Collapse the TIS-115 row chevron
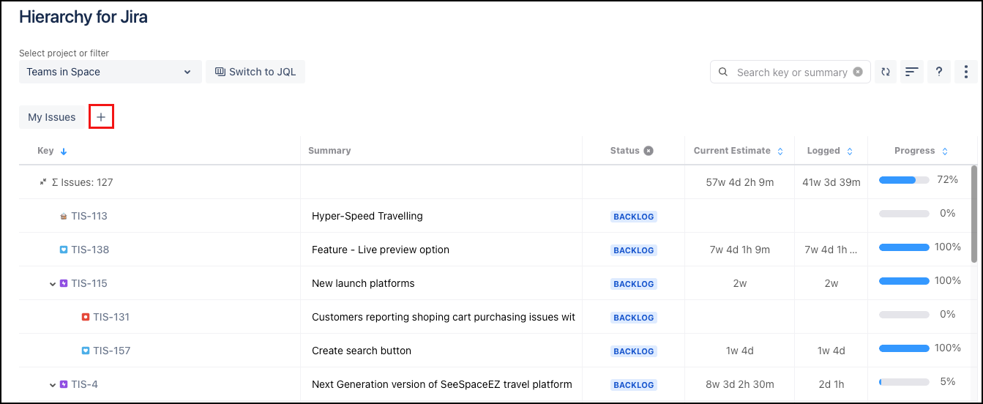Screen dimensions: 983x404 click(53, 284)
